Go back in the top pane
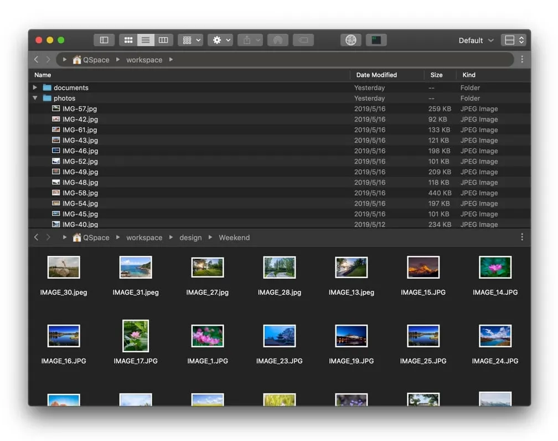Viewport: 558px width, 441px height. [x=37, y=59]
